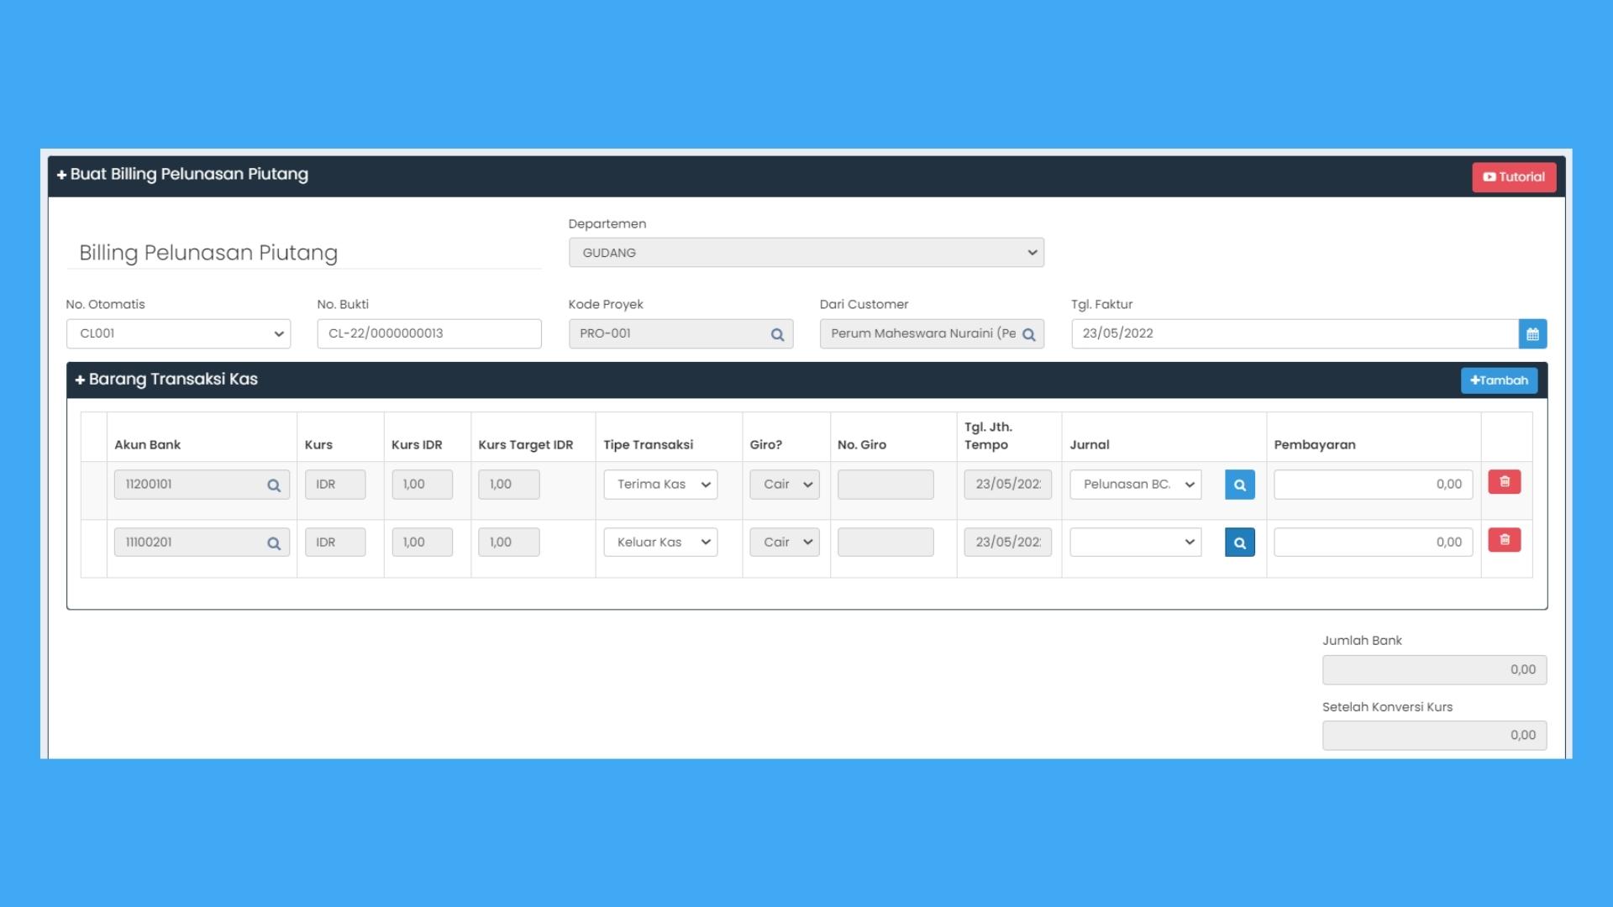Click Tgl. Jth. Tempo field in second row
This screenshot has width=1613, height=907.
click(x=1008, y=543)
